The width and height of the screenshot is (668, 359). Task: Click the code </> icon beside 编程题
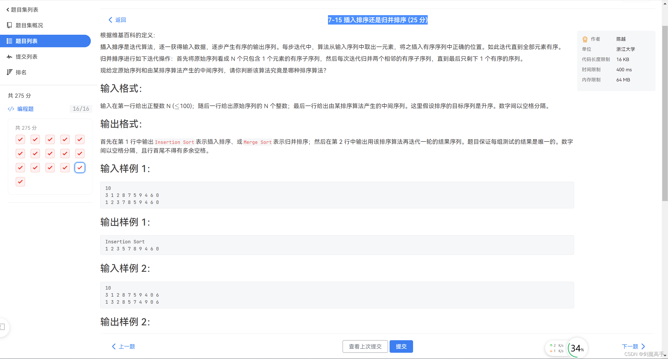click(11, 109)
